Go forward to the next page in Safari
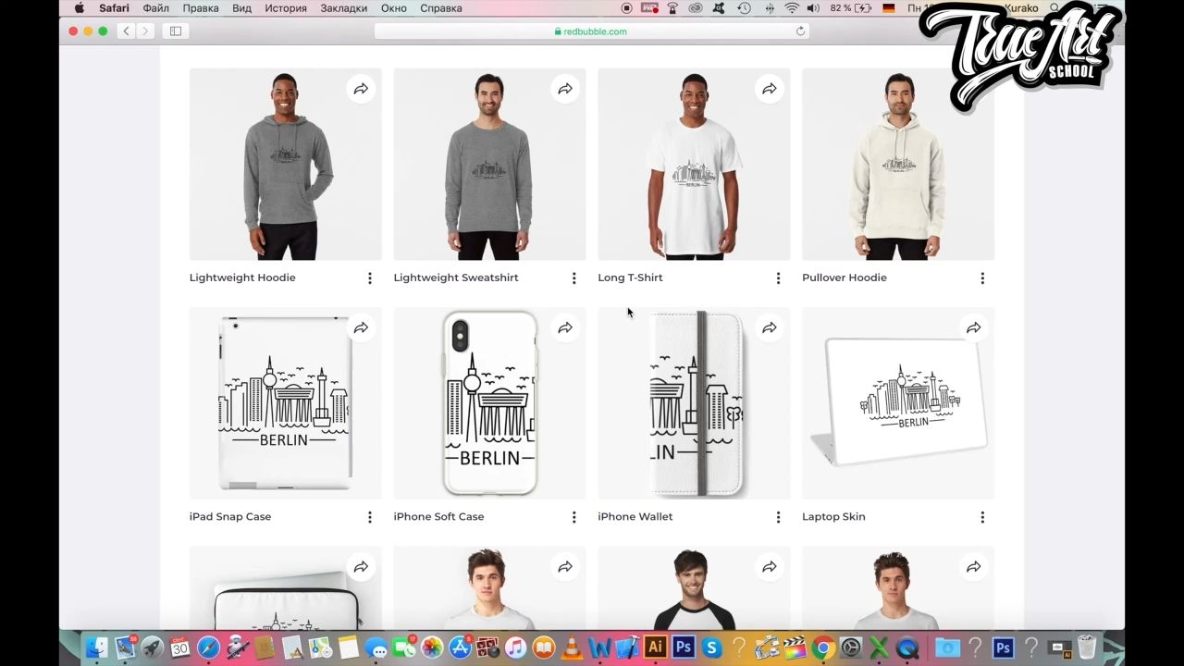 145,31
